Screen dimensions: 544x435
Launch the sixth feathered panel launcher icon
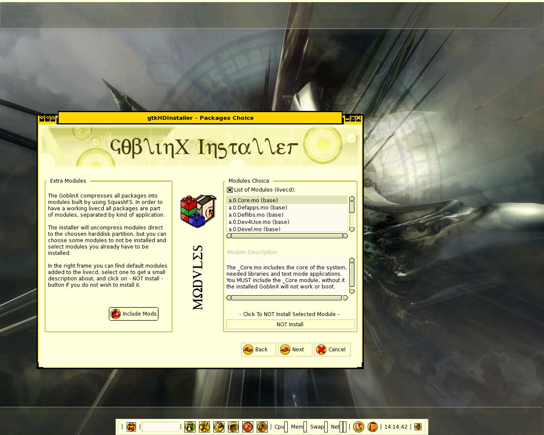point(262,427)
